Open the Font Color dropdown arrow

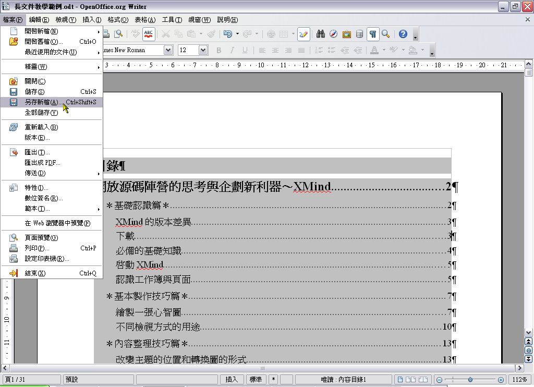[x=384, y=50]
